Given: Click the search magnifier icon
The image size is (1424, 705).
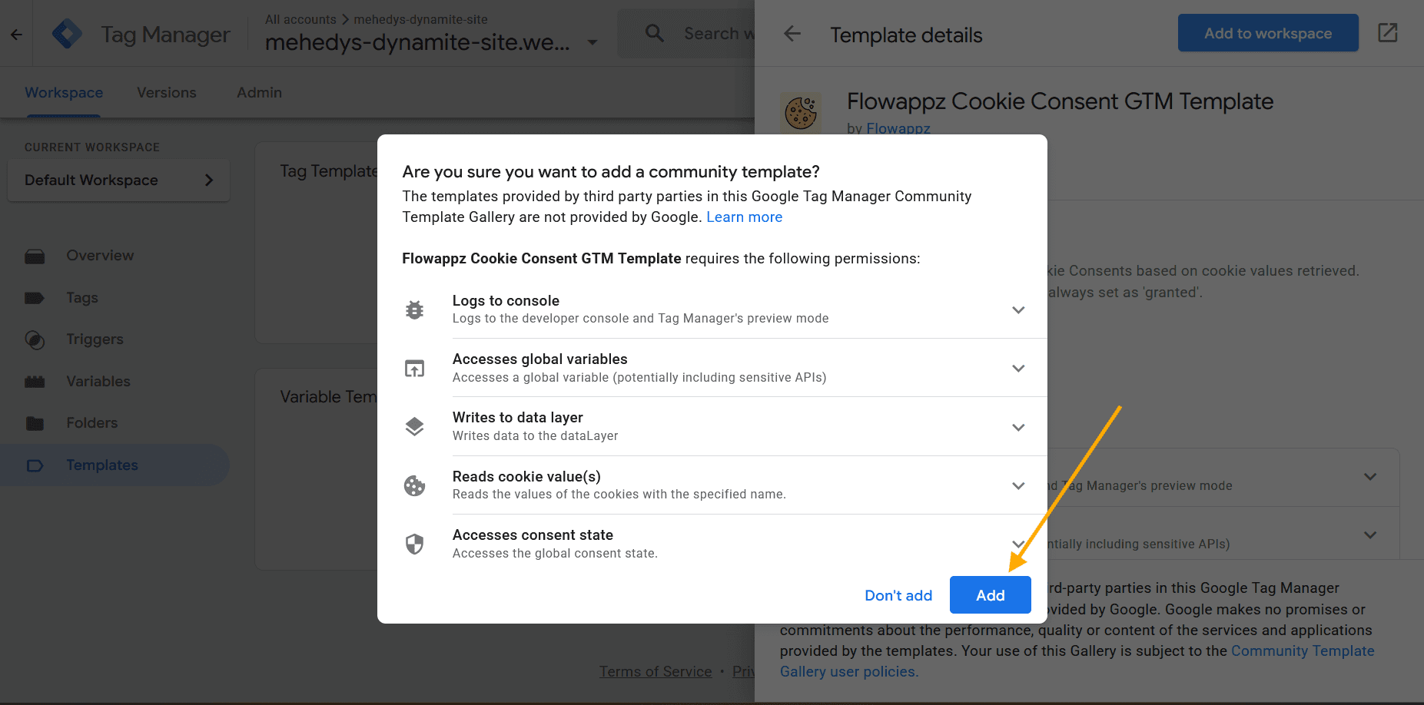Looking at the screenshot, I should 655,33.
